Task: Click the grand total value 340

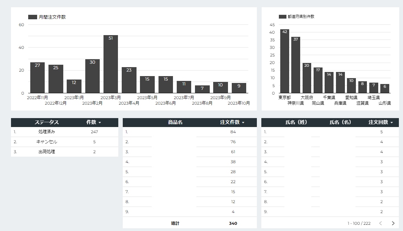Action: point(233,223)
